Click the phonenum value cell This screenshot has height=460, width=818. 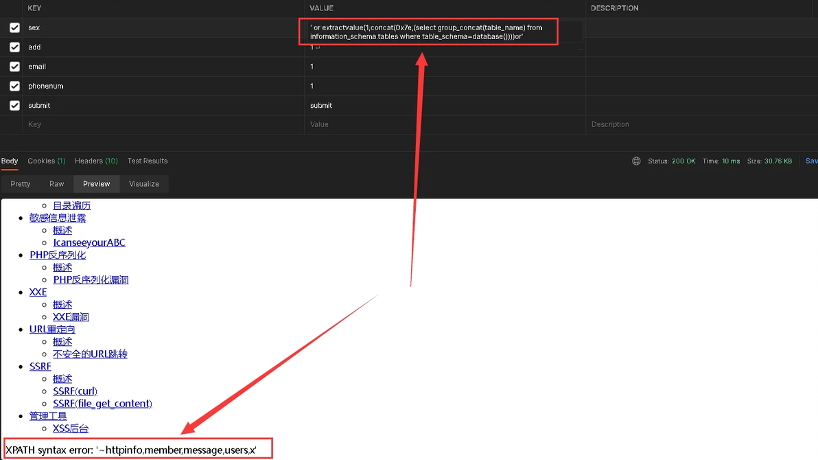coord(445,86)
